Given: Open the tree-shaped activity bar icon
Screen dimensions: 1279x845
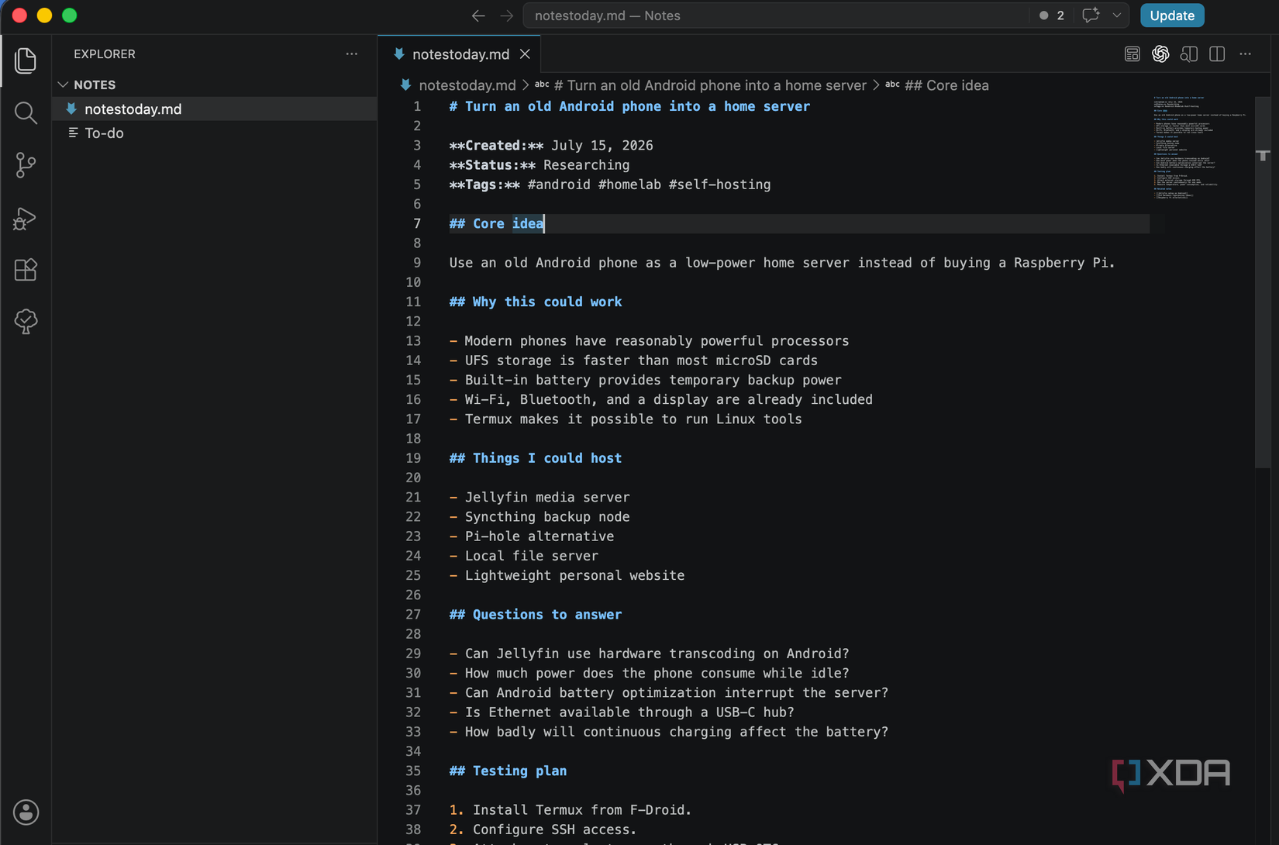Looking at the screenshot, I should 26,322.
